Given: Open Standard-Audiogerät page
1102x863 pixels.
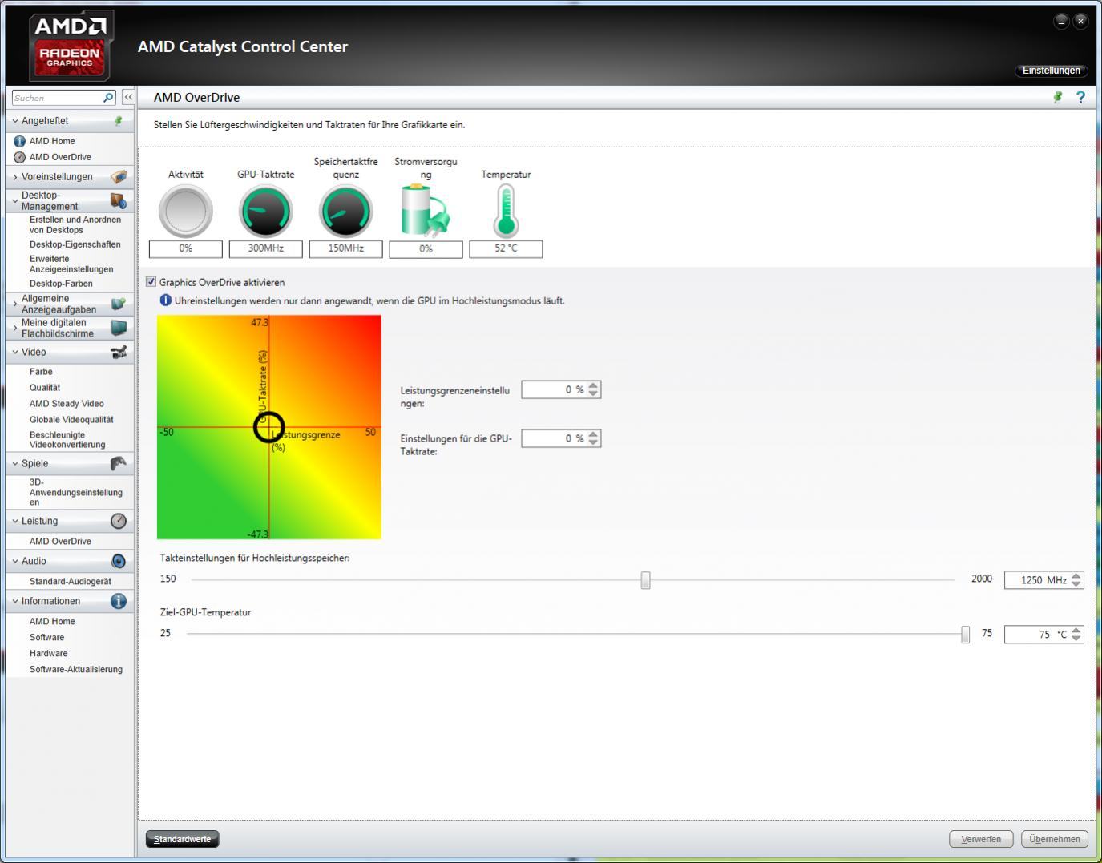Looking at the screenshot, I should click(71, 582).
